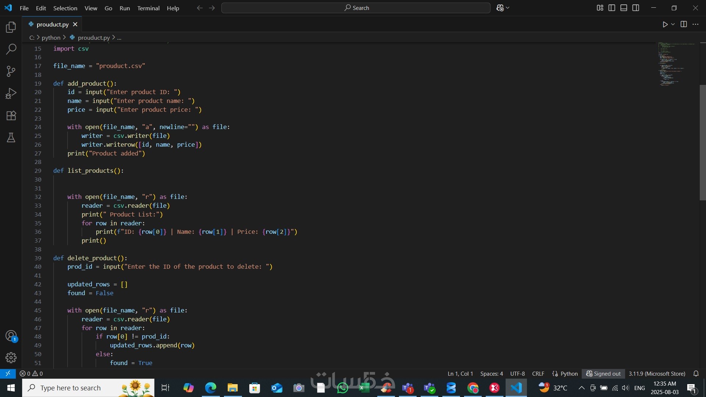Screen dimensions: 706x397
Task: Open the Search view in activity bar
Action: tap(11, 49)
